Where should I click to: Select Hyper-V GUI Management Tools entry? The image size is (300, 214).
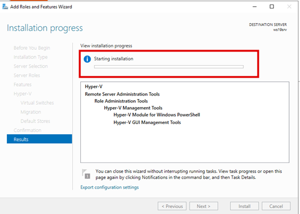pos(147,122)
